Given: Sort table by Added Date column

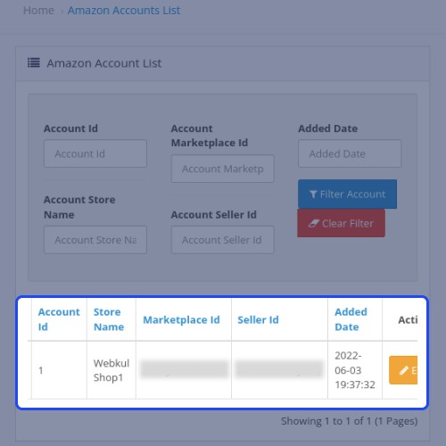Looking at the screenshot, I should [351, 319].
